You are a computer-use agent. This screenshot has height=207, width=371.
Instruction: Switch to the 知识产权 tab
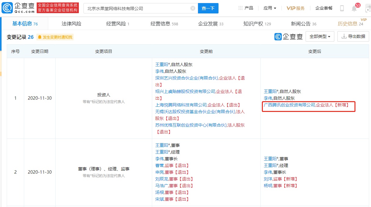click(257, 24)
